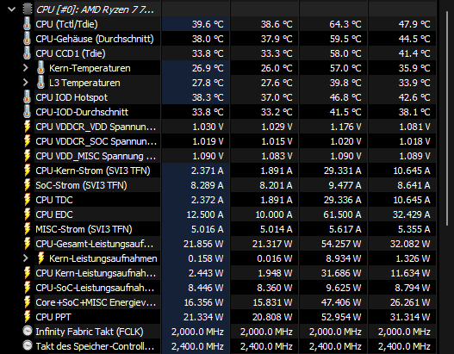Select the CPU VDDCR_VDD Spannung row label
Viewport: 454px width, 354px height.
96,127
